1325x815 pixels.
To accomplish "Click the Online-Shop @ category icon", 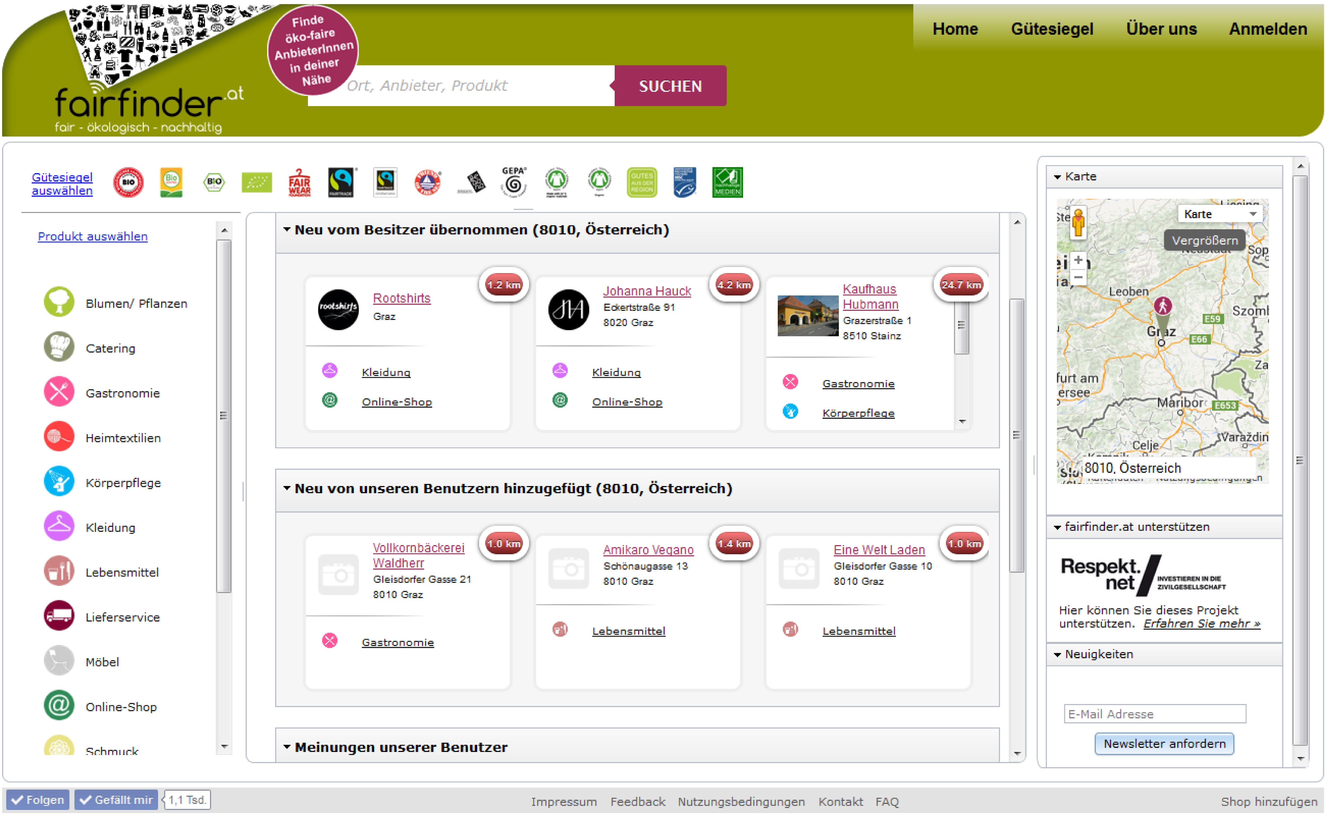I will (59, 706).
